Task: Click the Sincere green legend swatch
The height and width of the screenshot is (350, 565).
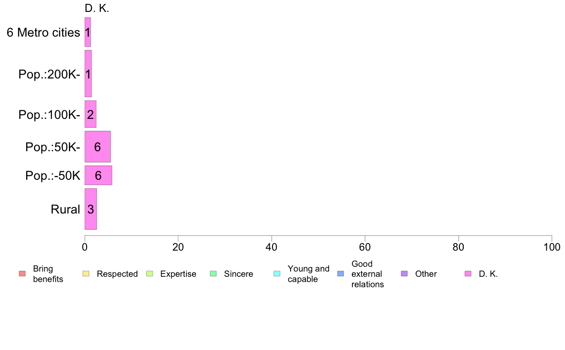Action: point(214,273)
